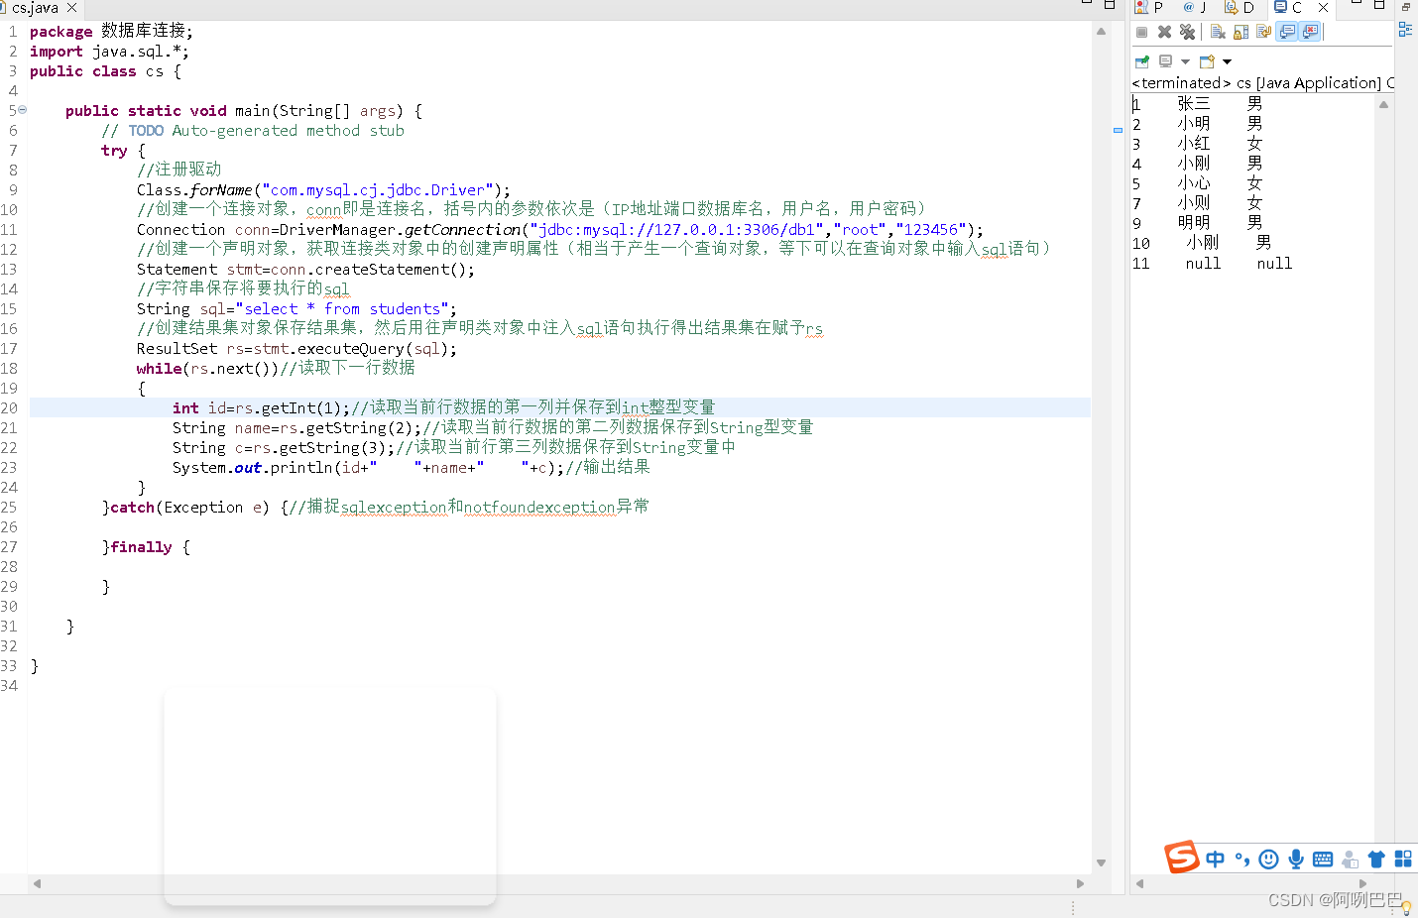This screenshot has width=1418, height=918.
Task: Open the IME skin (shirt) icon
Action: click(x=1375, y=860)
